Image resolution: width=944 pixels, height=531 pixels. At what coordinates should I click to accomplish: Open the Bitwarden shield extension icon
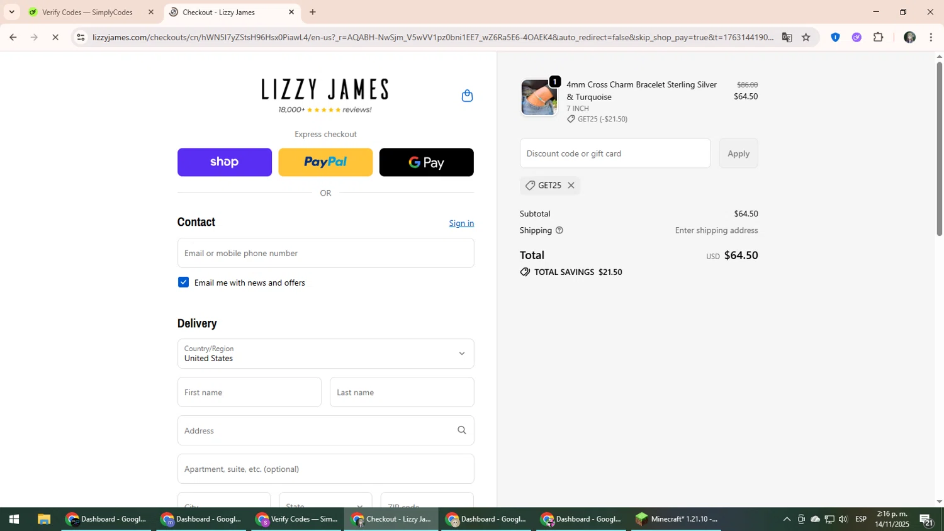click(835, 37)
